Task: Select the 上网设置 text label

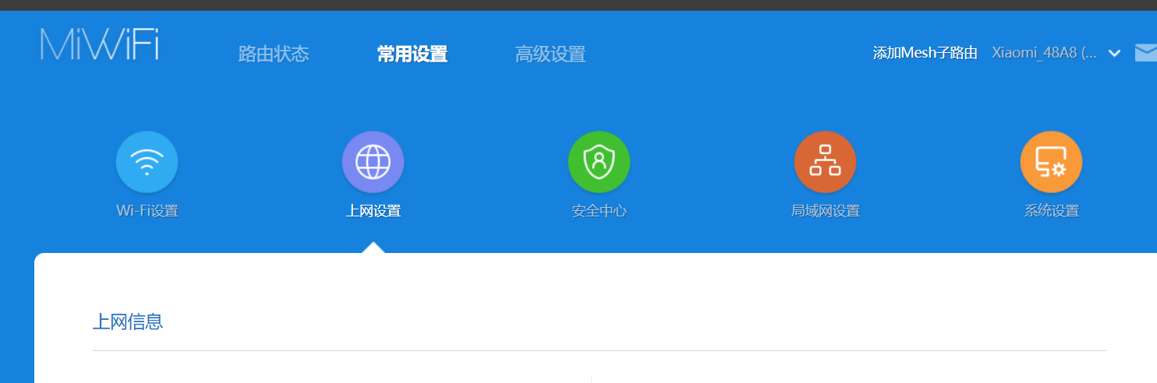Action: point(373,211)
